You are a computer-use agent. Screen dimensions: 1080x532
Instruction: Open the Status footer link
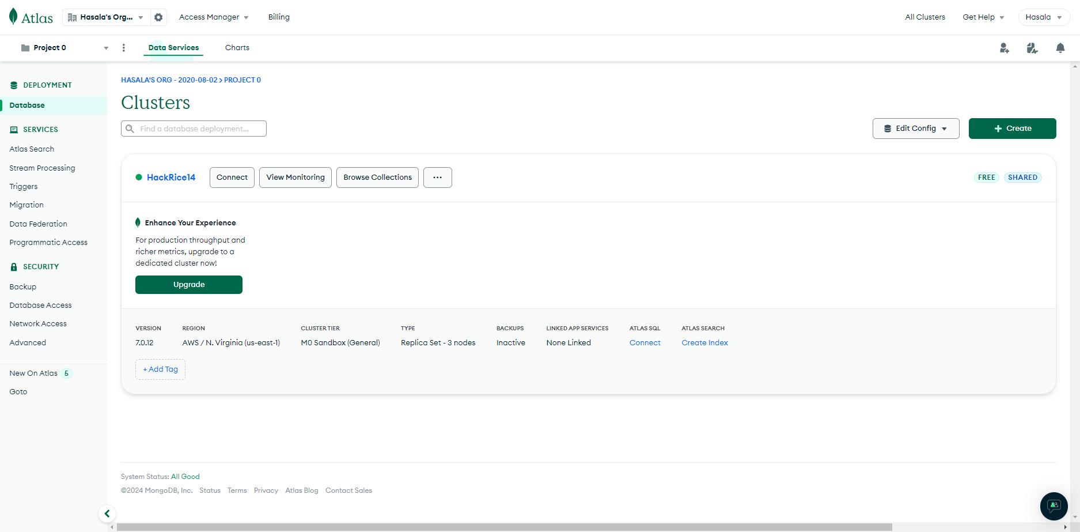[x=210, y=491]
